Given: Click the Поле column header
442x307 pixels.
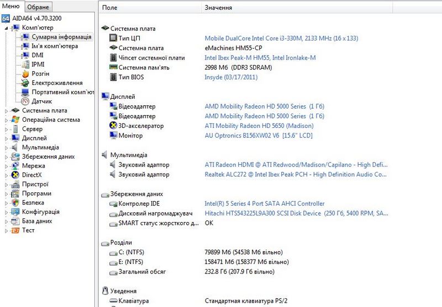Looking at the screenshot, I should [110, 8].
